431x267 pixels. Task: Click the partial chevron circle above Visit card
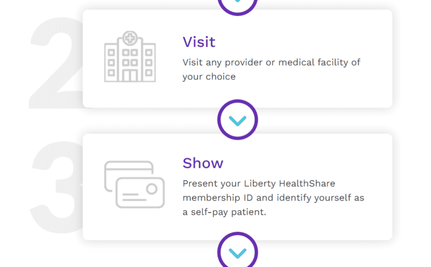point(237,7)
